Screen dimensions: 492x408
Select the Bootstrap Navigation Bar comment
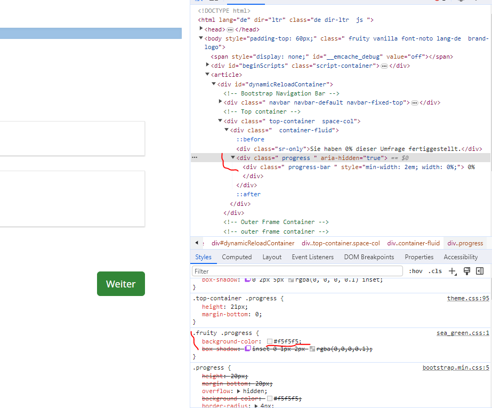281,93
